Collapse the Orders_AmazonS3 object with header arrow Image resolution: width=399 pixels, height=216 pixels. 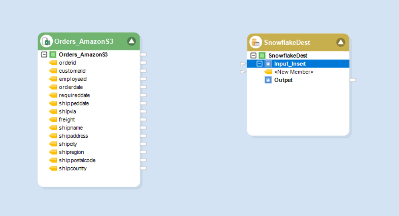131,41
